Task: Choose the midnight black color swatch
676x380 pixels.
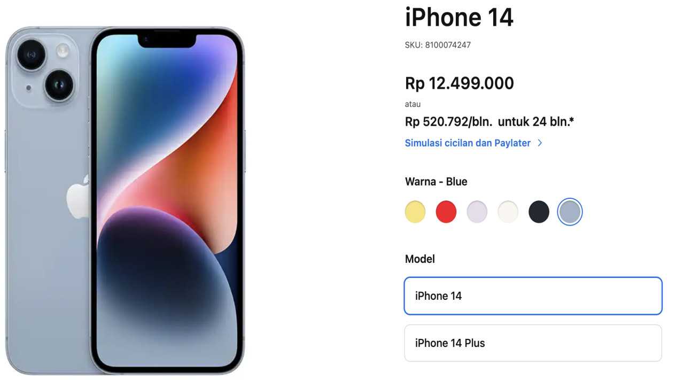Action: click(539, 212)
